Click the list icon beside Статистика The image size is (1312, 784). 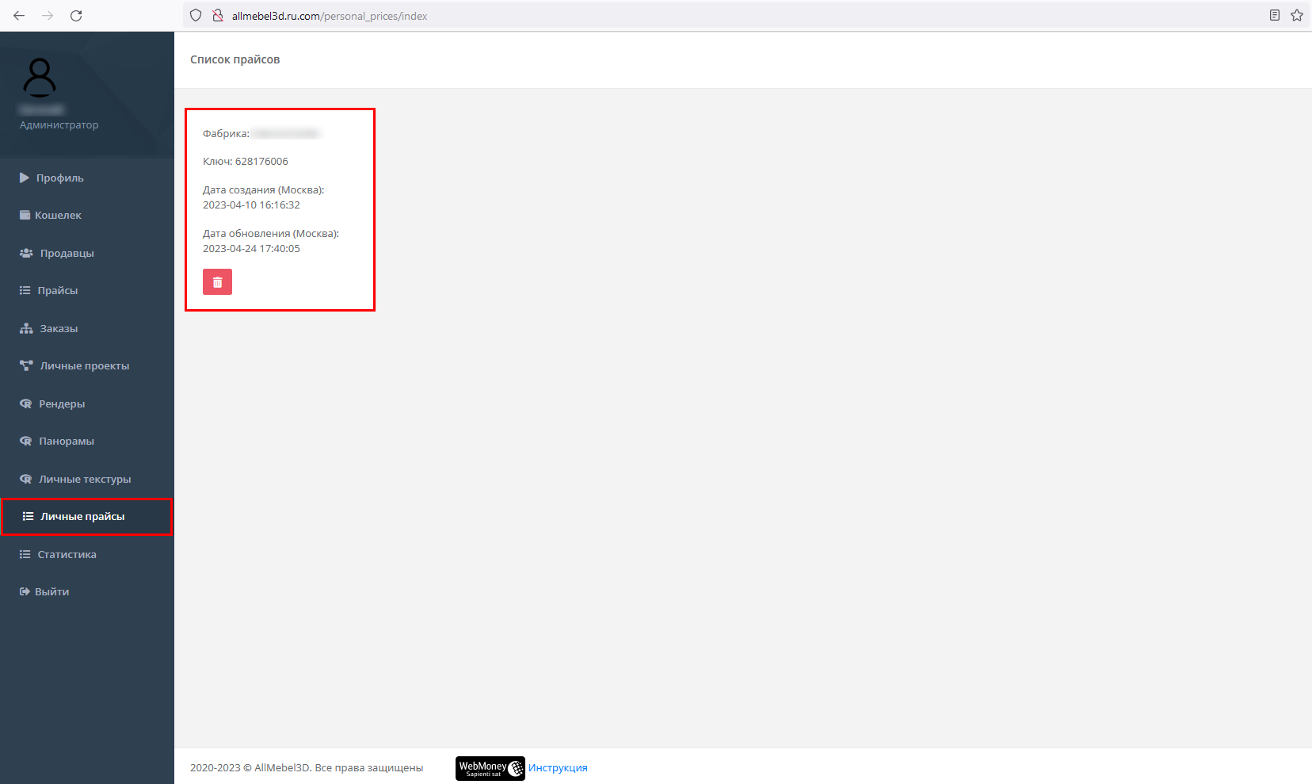(25, 554)
